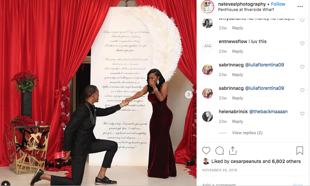Open the tagged people icon on the photo
This screenshot has width=310, height=186.
point(5,183)
